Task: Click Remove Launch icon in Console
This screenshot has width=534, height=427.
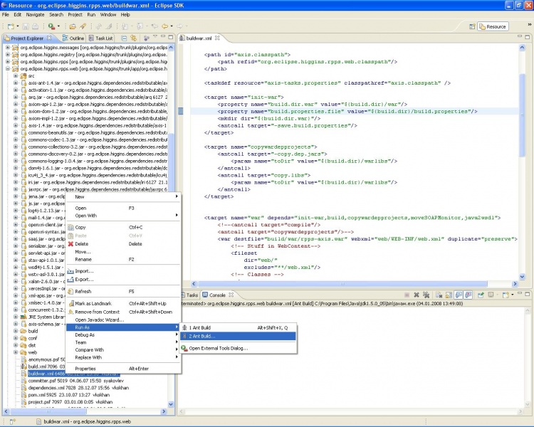Action: 417,295
